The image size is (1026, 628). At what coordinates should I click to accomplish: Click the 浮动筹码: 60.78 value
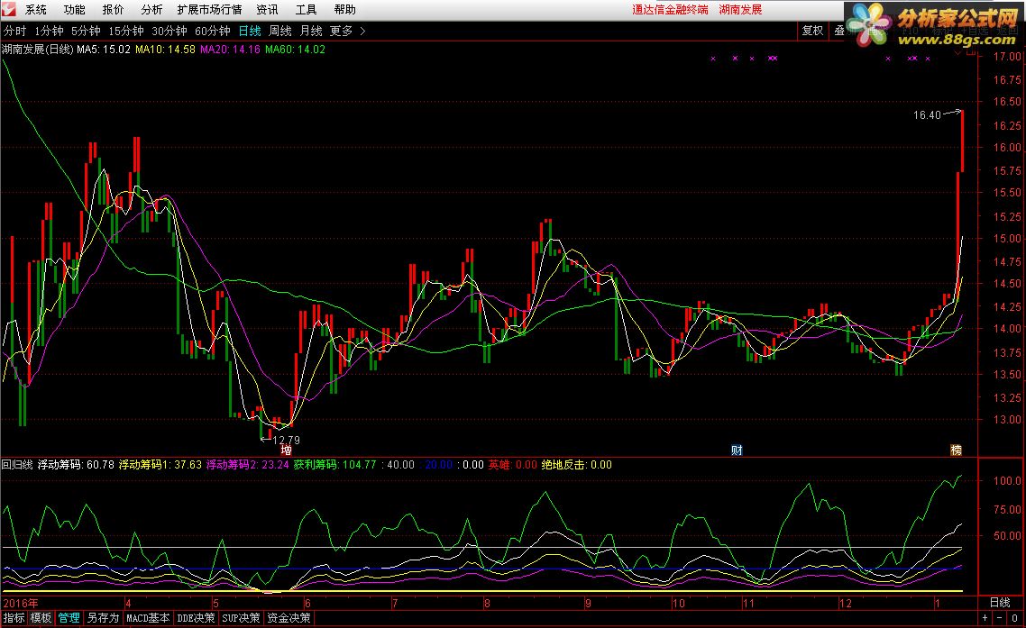pos(76,464)
